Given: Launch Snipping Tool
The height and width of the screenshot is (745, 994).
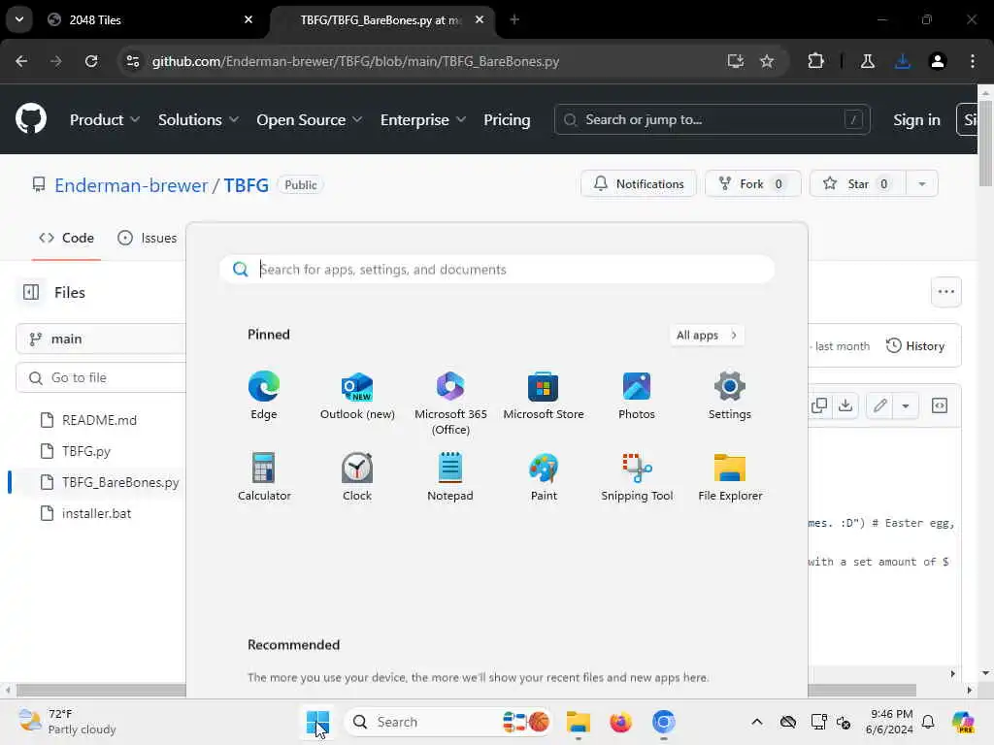Looking at the screenshot, I should click(x=637, y=476).
